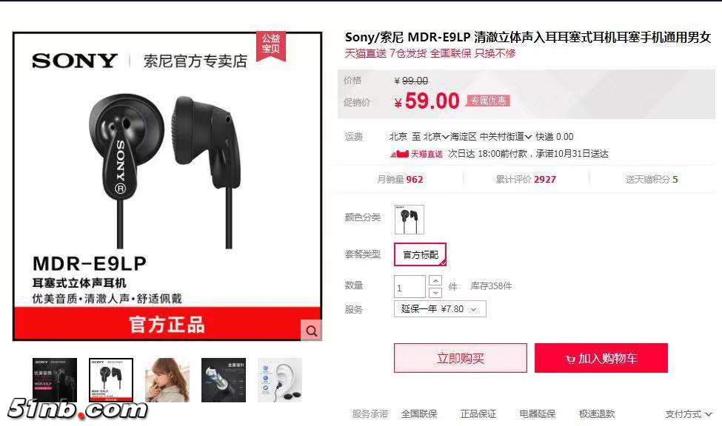Click the 立即购买 buy now button
722x426 pixels.
tap(460, 358)
